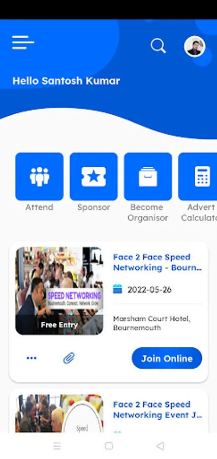Open Face 2 Face Speed Networking - Bourn... title
This screenshot has width=217, height=459.
click(x=158, y=262)
